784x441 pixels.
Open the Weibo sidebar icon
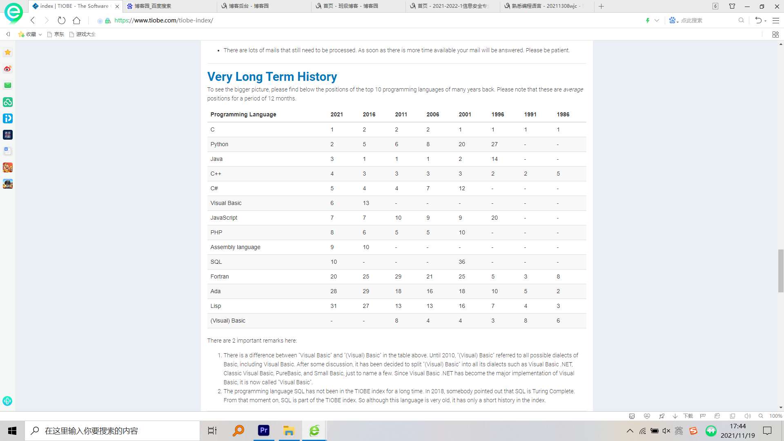click(8, 69)
